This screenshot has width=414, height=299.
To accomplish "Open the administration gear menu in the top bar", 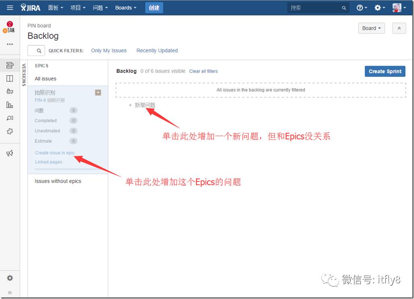I will pos(380,8).
